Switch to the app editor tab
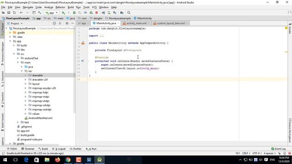 tap(83, 23)
